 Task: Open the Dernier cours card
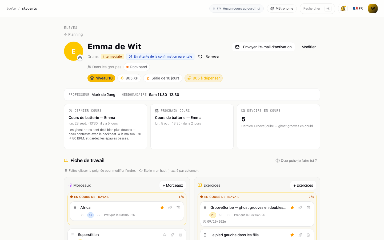point(106,127)
